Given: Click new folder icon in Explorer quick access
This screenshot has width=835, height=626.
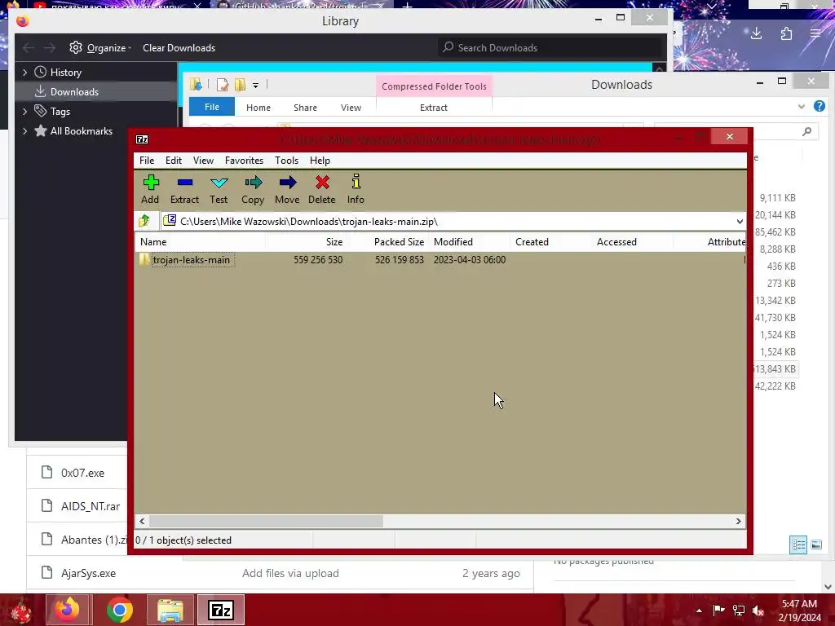Looking at the screenshot, I should click(x=241, y=85).
